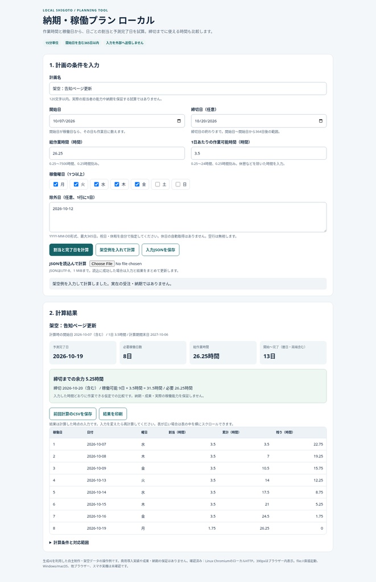Uncheck the 金 weekday checkbox
This screenshot has width=376, height=582.
click(137, 184)
